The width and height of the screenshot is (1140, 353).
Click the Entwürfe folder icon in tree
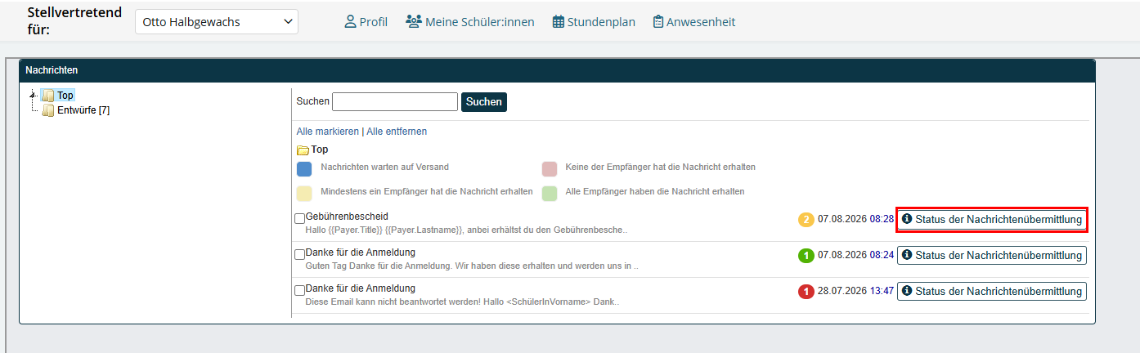tap(48, 110)
